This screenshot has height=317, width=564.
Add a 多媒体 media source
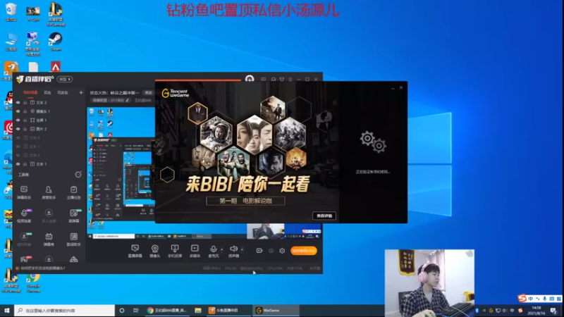[x=195, y=251]
